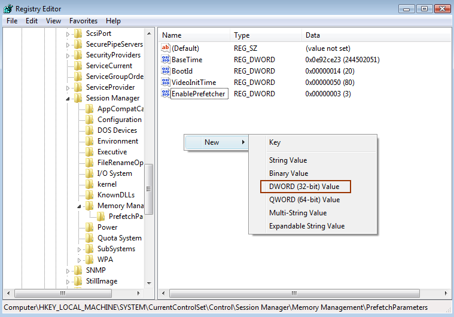Click the BaseTime DWORD value icon

coord(166,59)
